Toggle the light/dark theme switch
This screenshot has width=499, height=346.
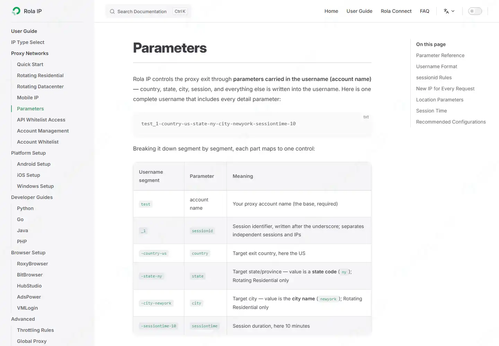click(x=475, y=11)
